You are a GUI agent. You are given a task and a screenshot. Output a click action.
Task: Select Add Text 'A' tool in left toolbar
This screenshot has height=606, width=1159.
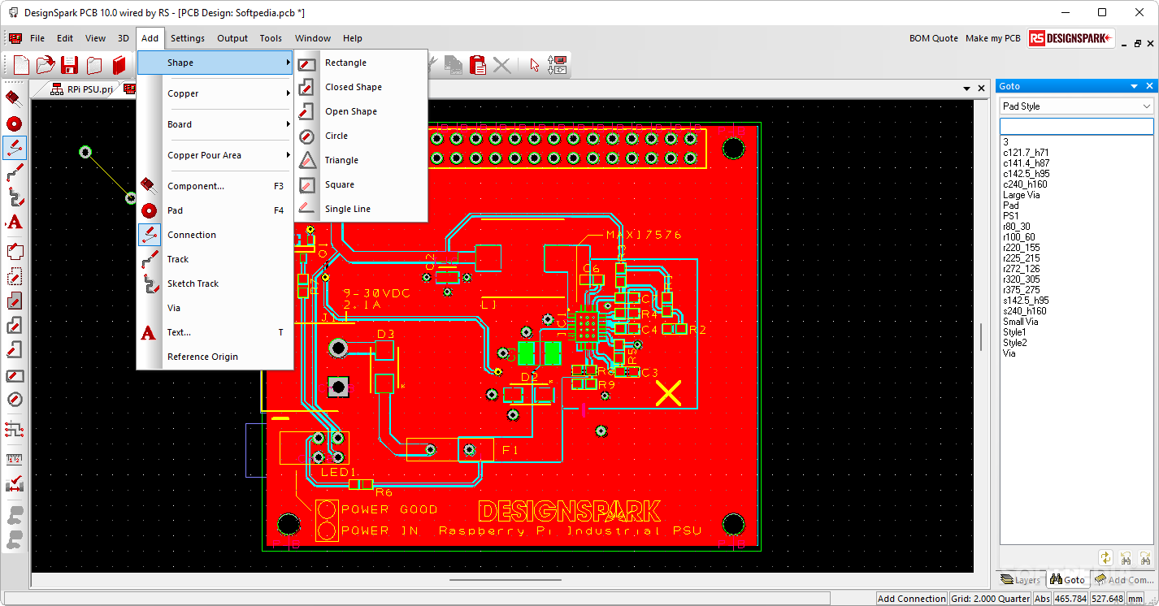click(x=14, y=222)
